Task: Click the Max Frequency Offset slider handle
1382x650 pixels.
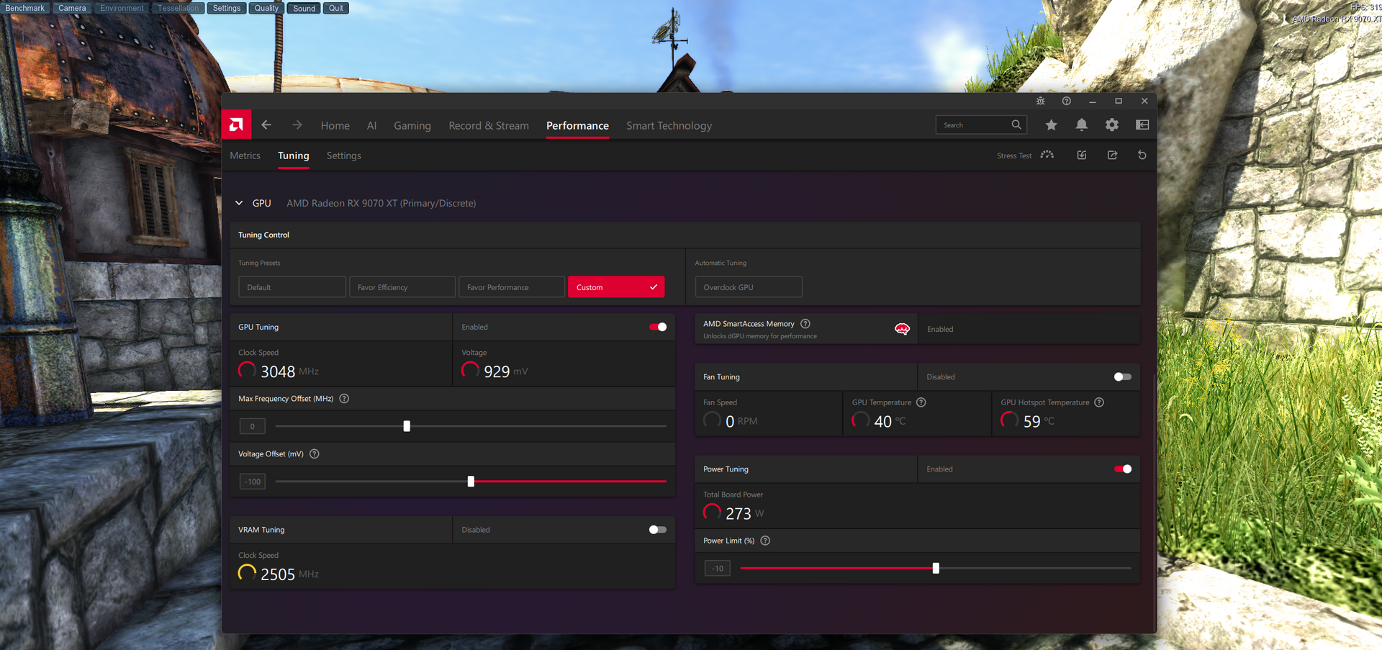Action: tap(407, 426)
